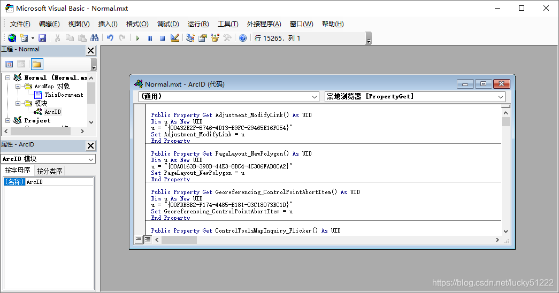Select the (名称) property row

pyautogui.click(x=14, y=182)
